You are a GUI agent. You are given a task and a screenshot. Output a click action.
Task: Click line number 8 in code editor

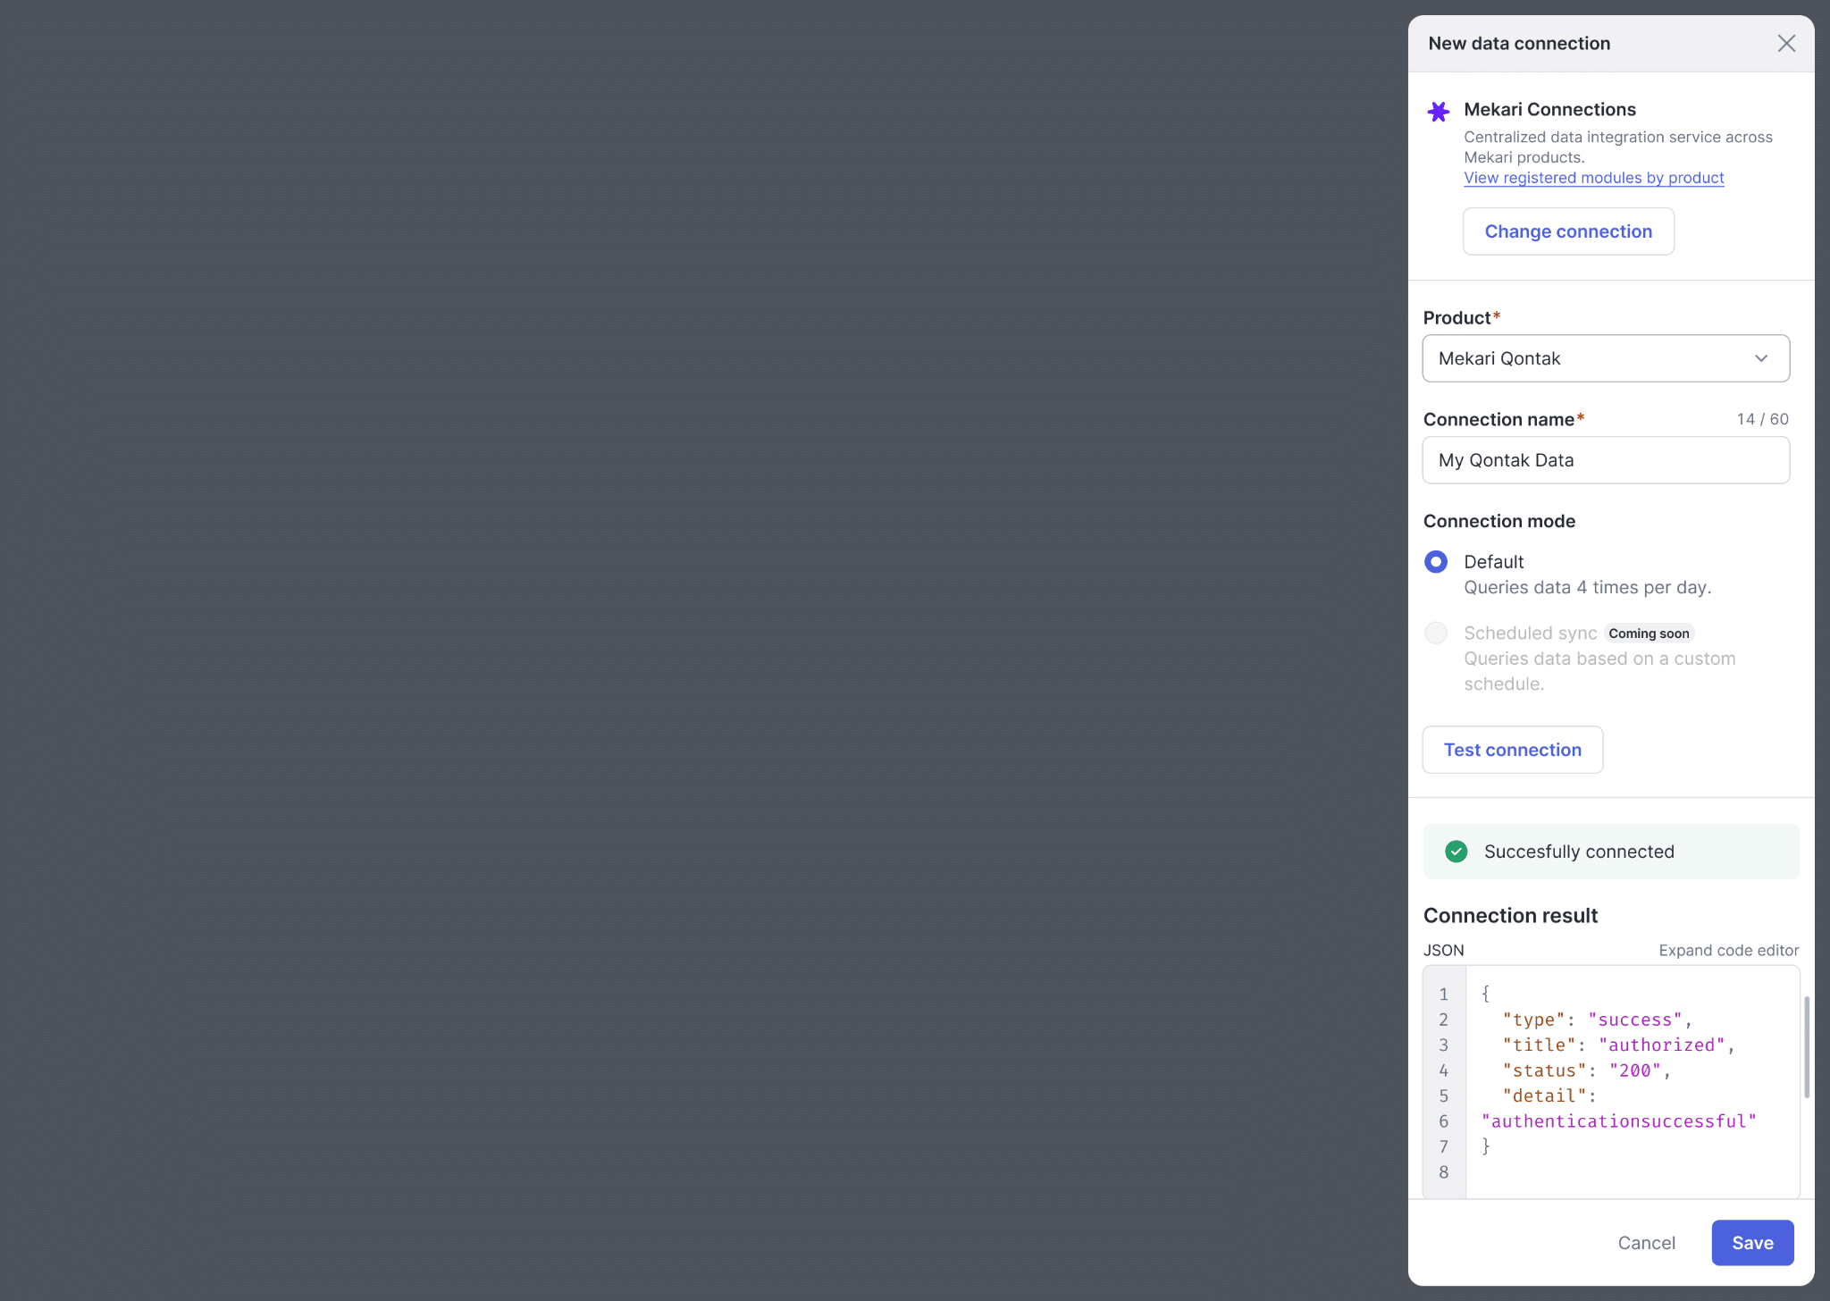[1443, 1172]
